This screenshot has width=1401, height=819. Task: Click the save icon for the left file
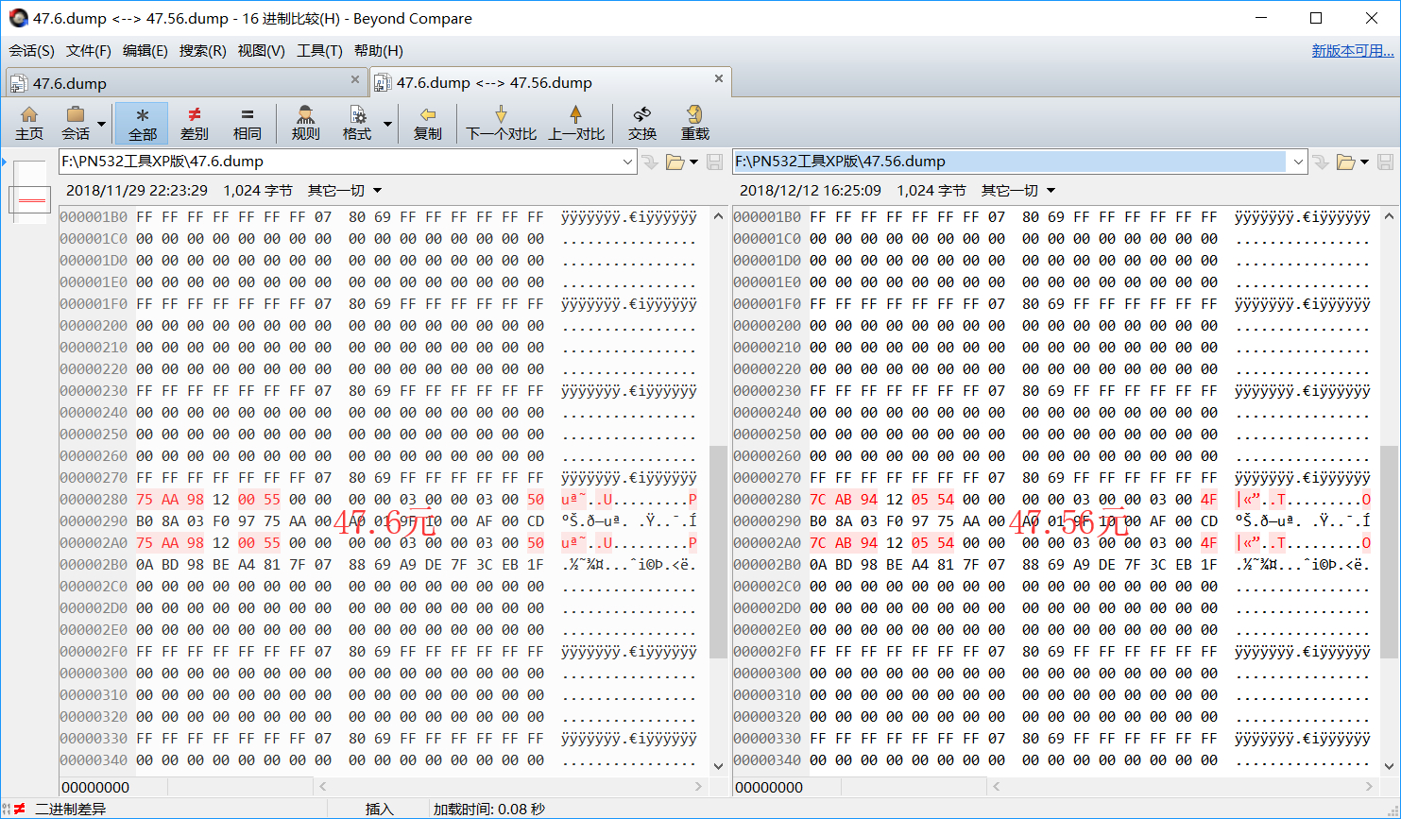pos(714,162)
